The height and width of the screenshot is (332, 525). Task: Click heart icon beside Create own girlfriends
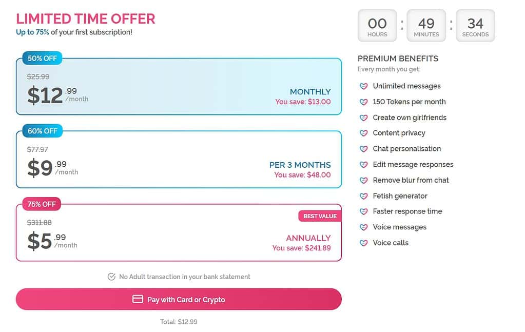pyautogui.click(x=363, y=118)
